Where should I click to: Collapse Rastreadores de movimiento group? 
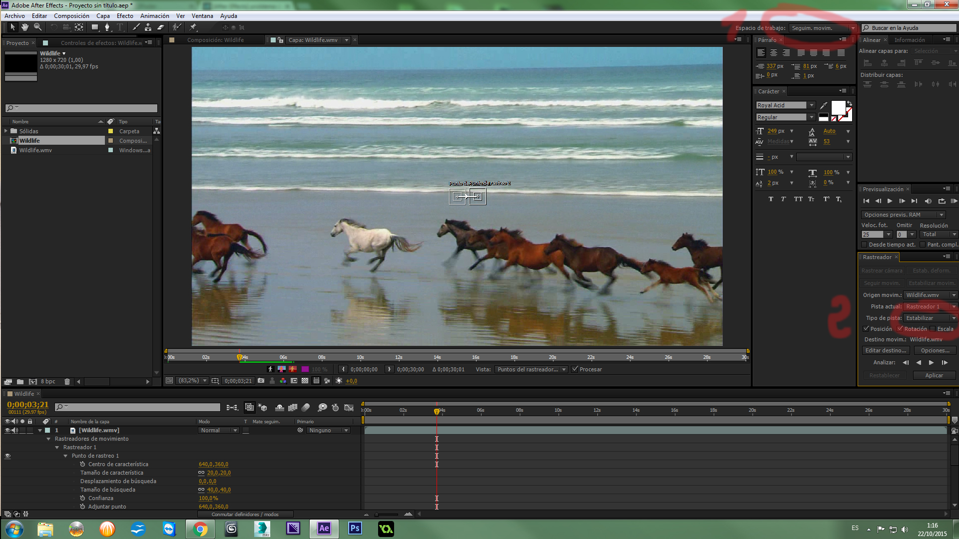pyautogui.click(x=48, y=439)
